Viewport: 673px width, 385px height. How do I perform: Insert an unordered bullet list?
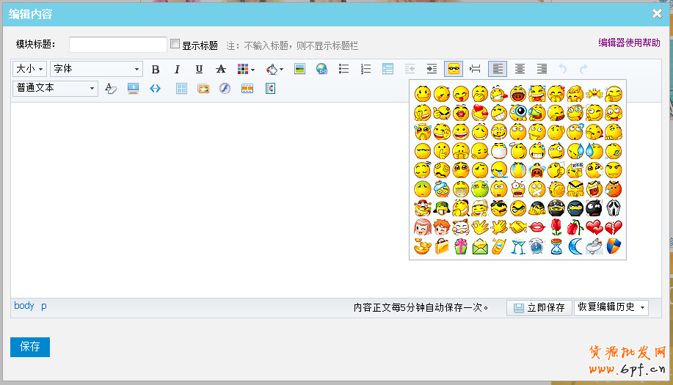pyautogui.click(x=343, y=69)
